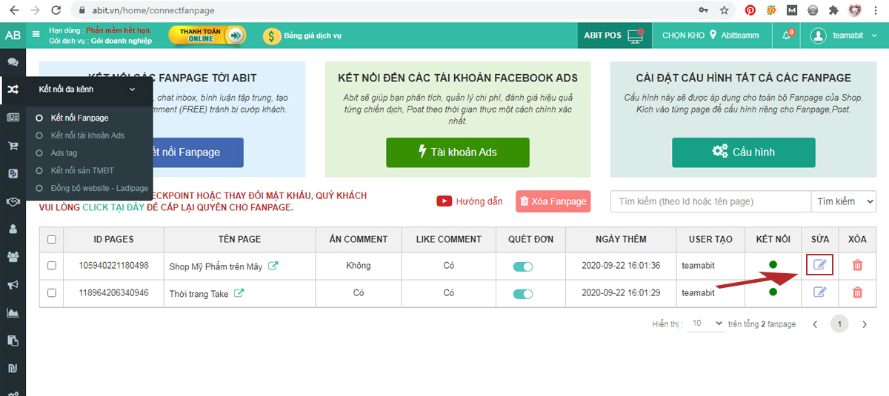The width and height of the screenshot is (889, 396).
Task: Open the chat messages sidebar icon
Action: click(13, 62)
